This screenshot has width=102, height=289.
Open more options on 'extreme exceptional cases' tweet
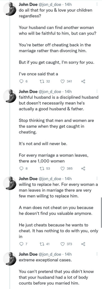[97, 254]
